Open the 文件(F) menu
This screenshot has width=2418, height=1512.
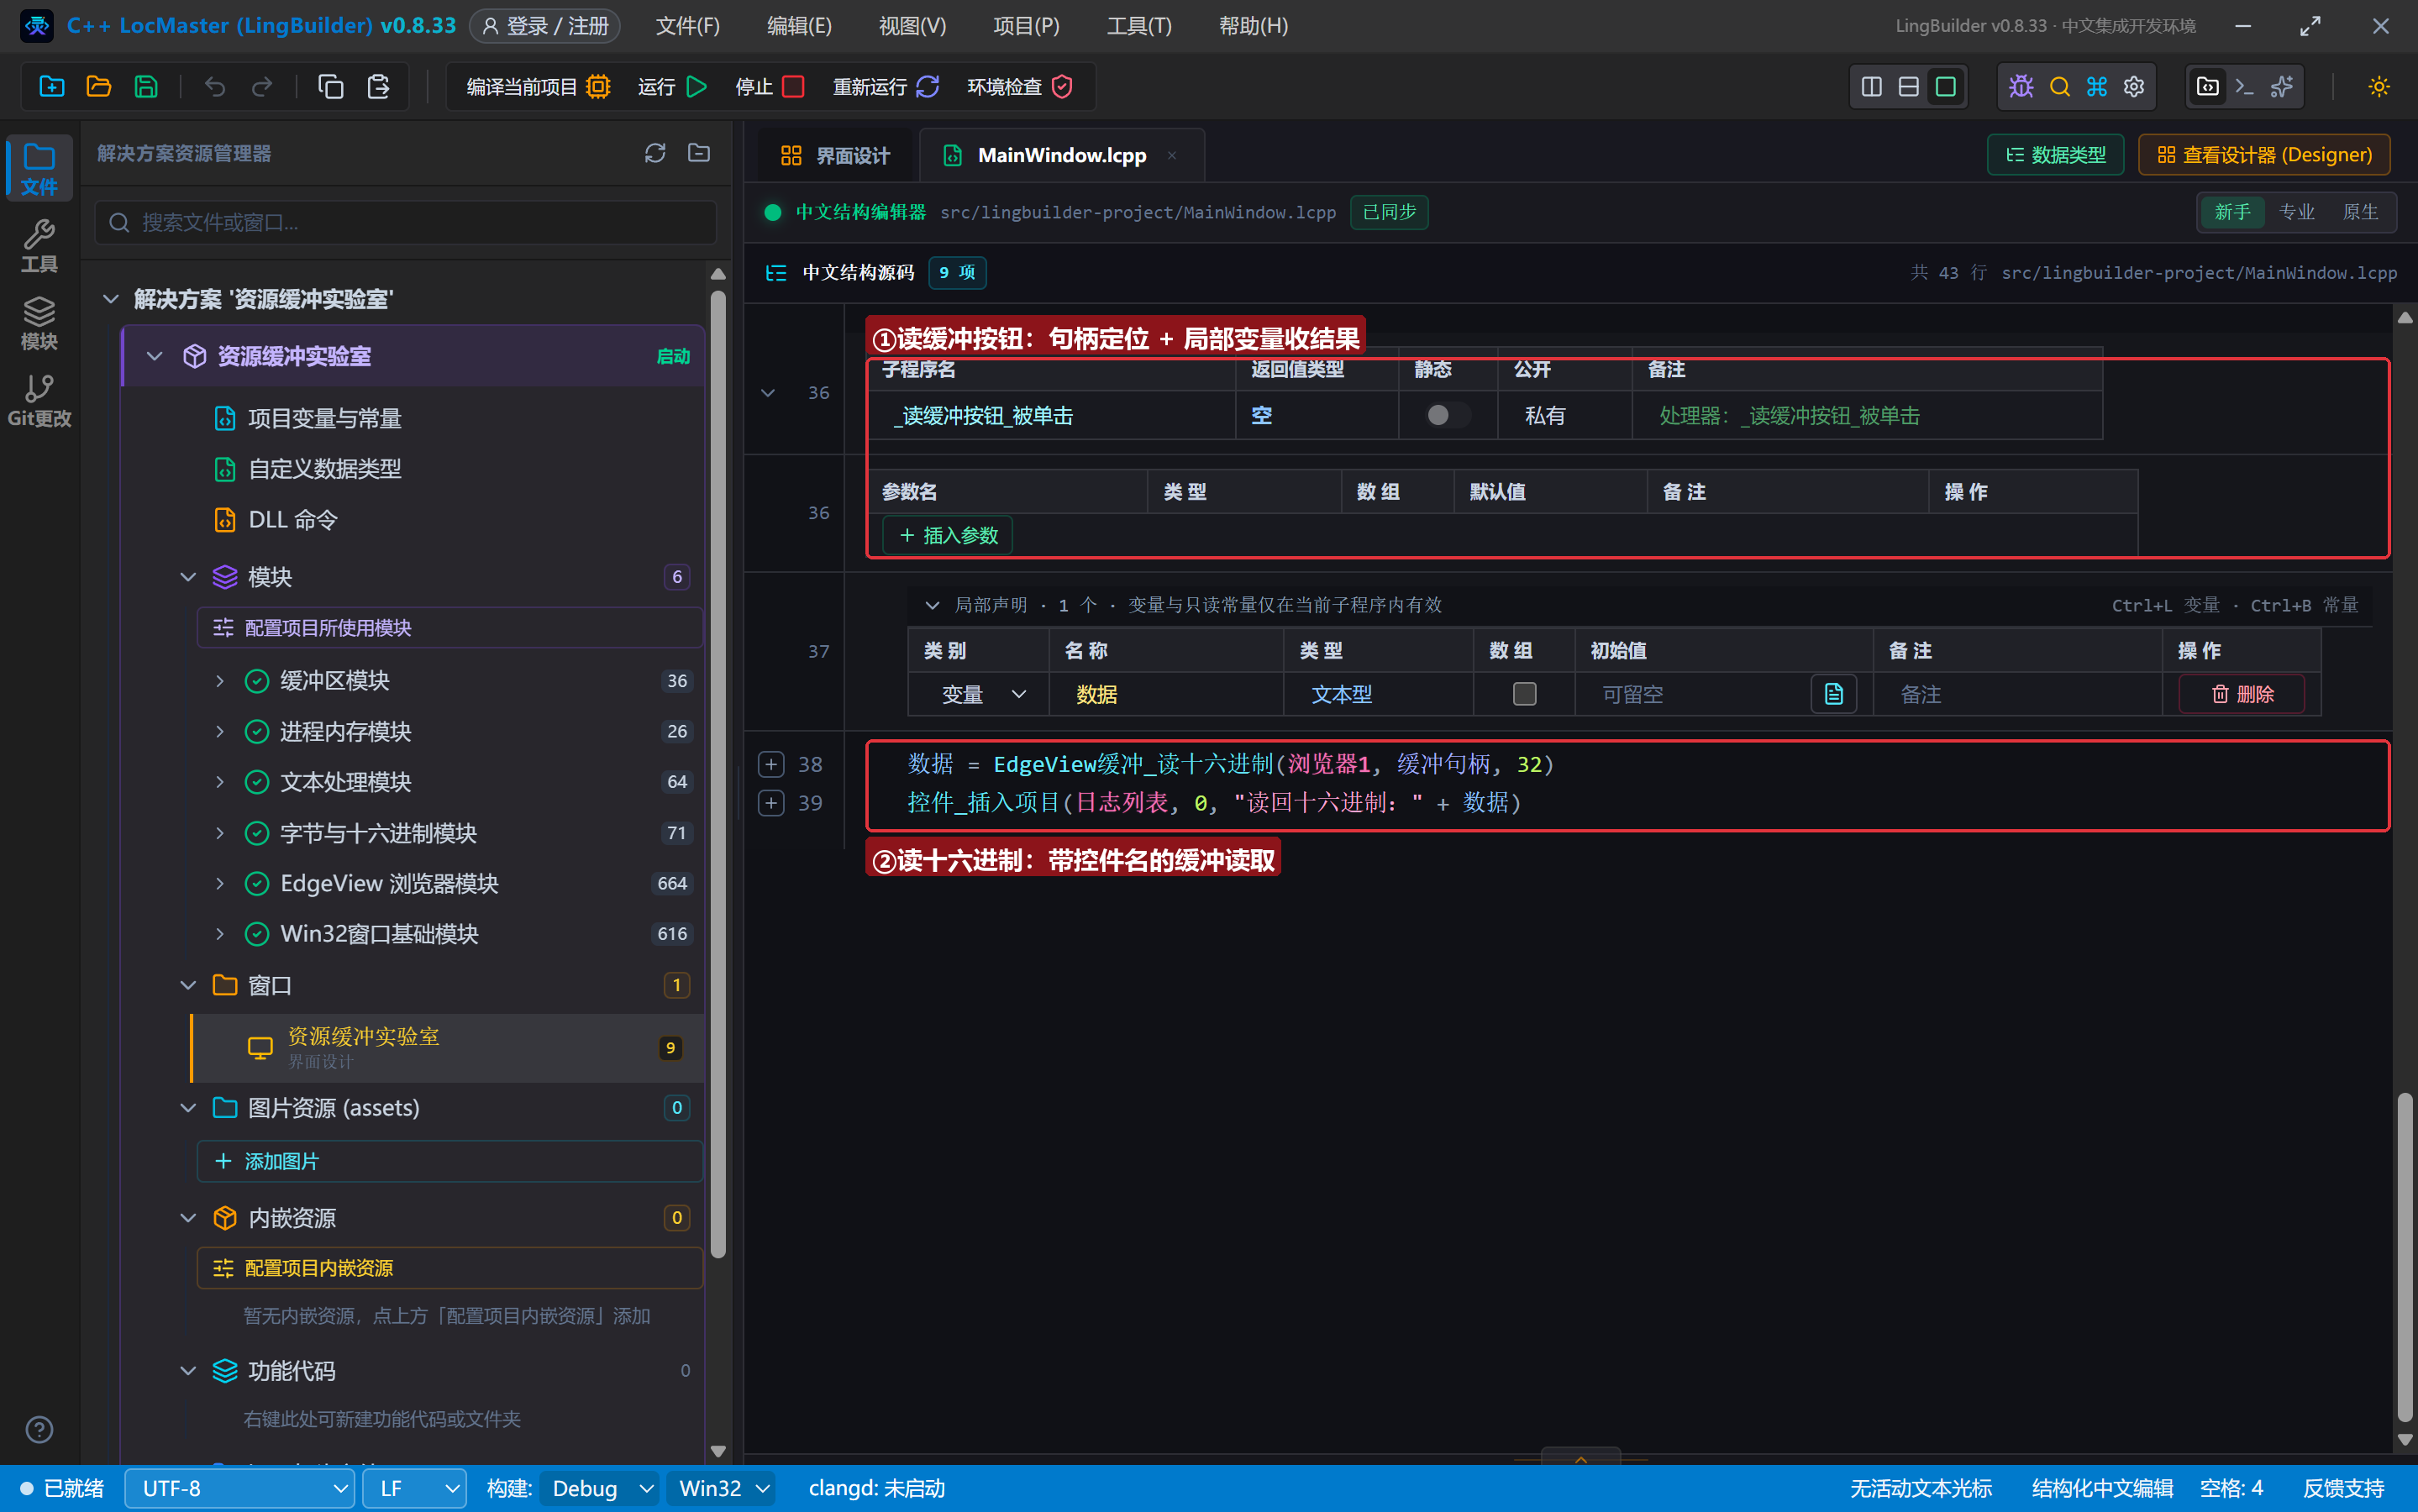point(687,26)
